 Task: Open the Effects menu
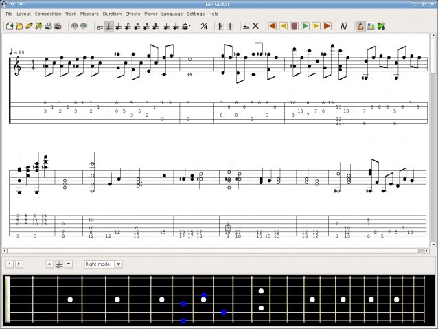pyautogui.click(x=132, y=14)
